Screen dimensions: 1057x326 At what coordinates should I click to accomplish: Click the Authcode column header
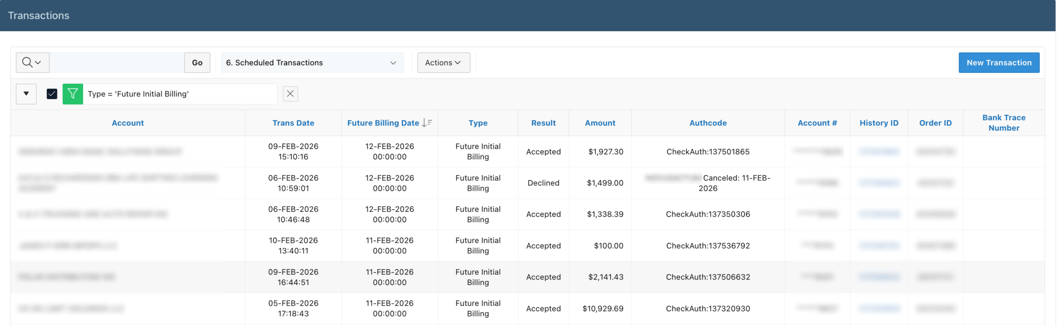(708, 123)
